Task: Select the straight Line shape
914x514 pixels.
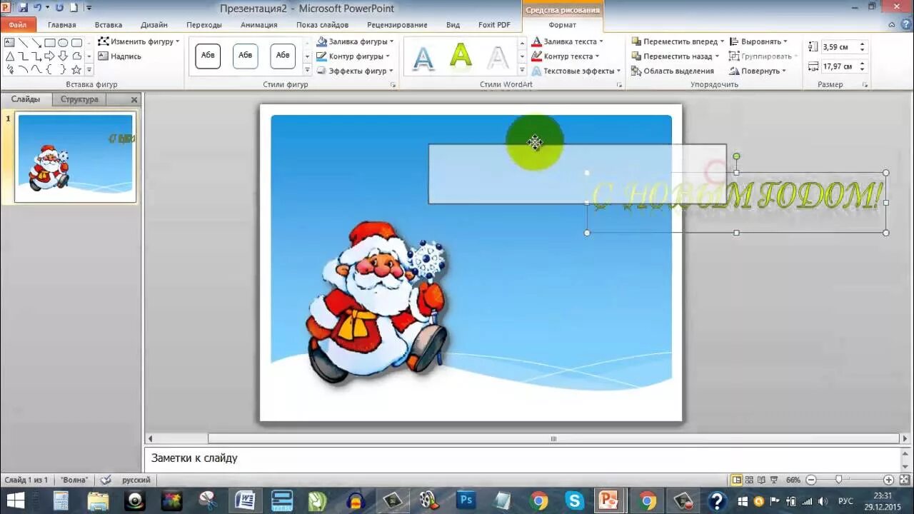Action: click(x=23, y=43)
